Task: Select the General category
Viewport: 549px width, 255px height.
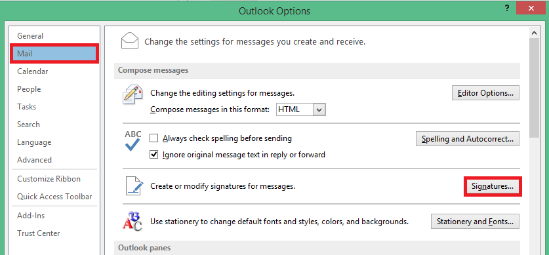Action: (55, 36)
